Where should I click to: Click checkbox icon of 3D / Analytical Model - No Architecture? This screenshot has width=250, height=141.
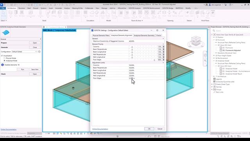221,71
